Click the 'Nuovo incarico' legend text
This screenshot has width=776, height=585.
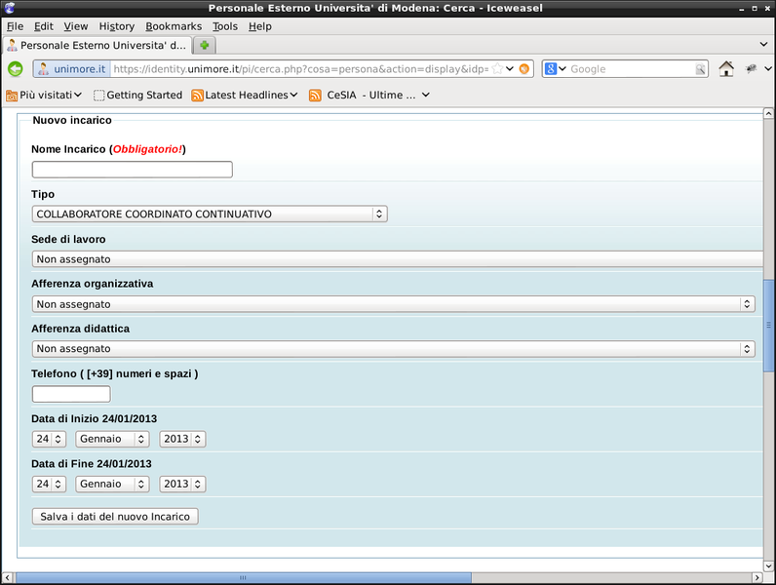point(72,120)
